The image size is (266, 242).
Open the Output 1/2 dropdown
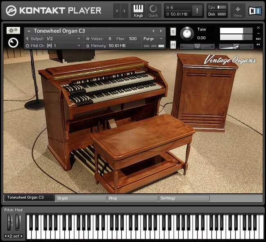click(x=53, y=39)
